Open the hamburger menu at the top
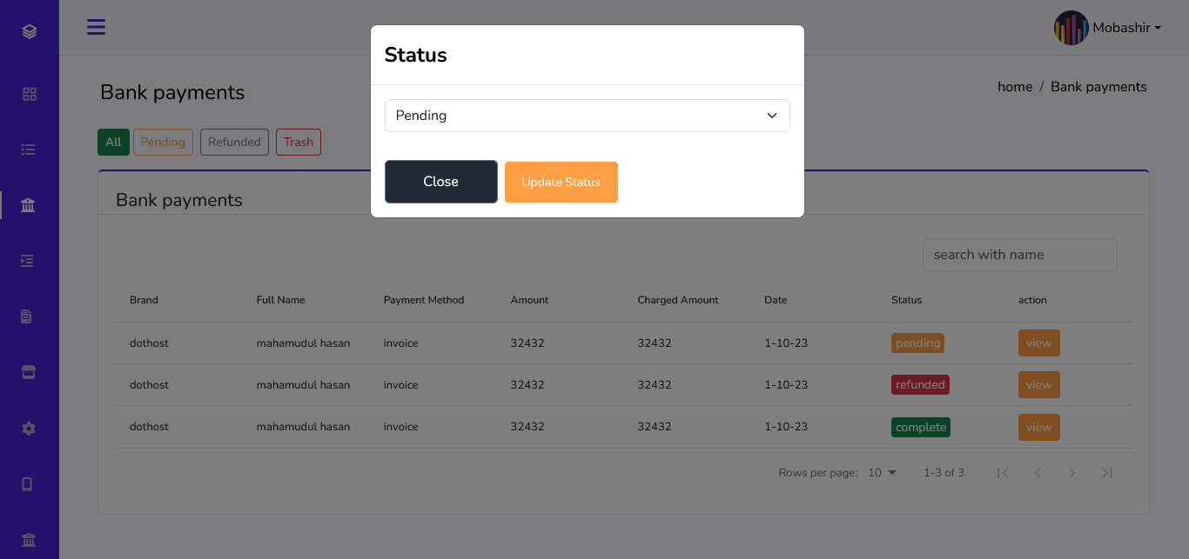Screen dimensions: 1189x559 pos(96,27)
